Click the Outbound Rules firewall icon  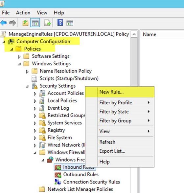58,175
